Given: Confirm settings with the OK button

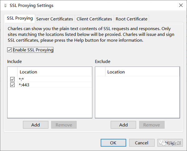Looking at the screenshot, I should point(113,143).
